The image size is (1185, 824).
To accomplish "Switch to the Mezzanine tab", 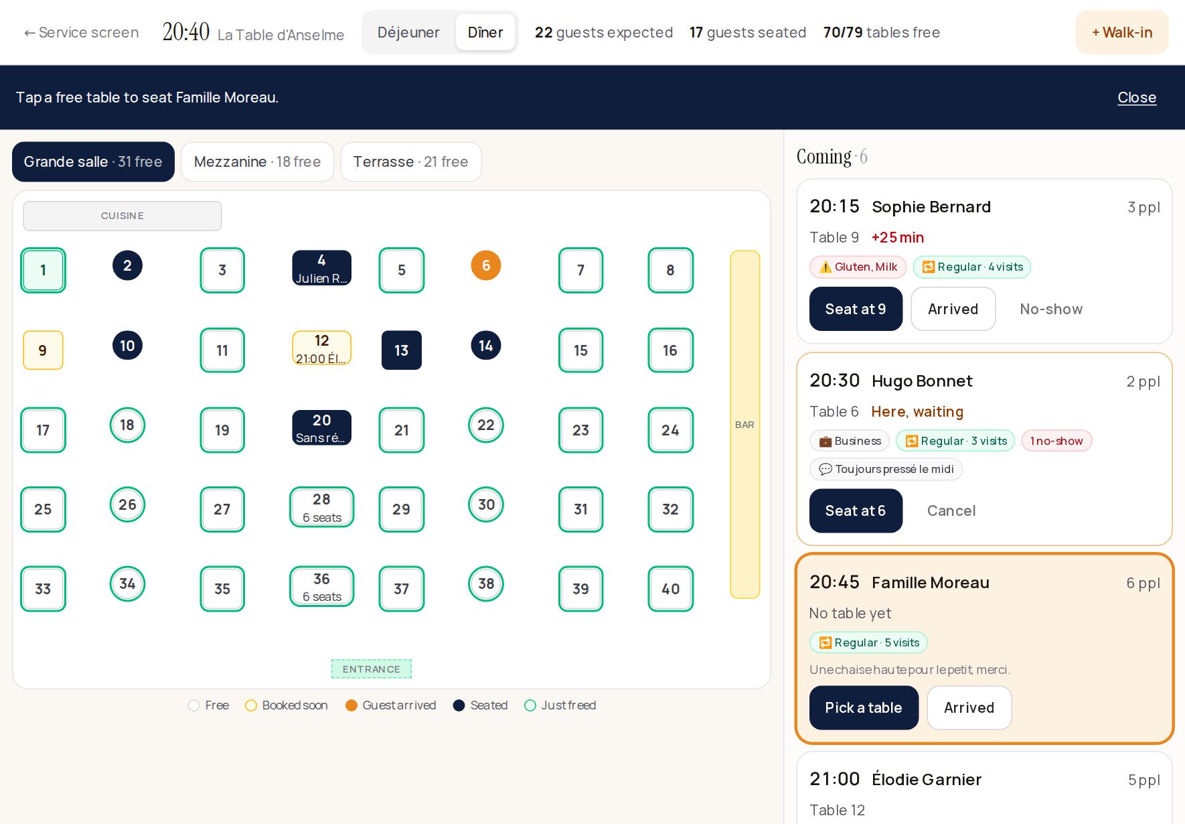I will pos(257,162).
